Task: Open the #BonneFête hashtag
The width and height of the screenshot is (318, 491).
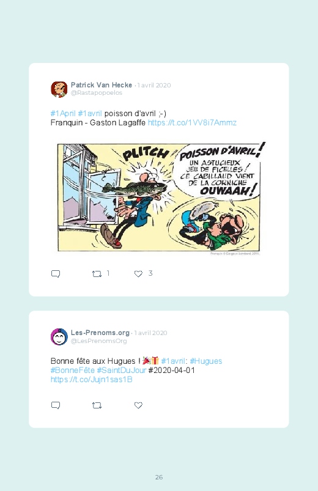Action: pos(72,370)
